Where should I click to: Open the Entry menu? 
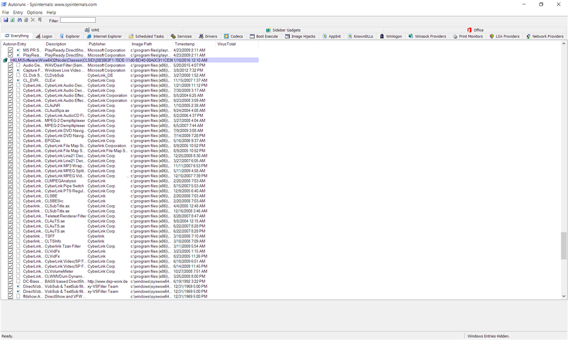[x=18, y=12]
